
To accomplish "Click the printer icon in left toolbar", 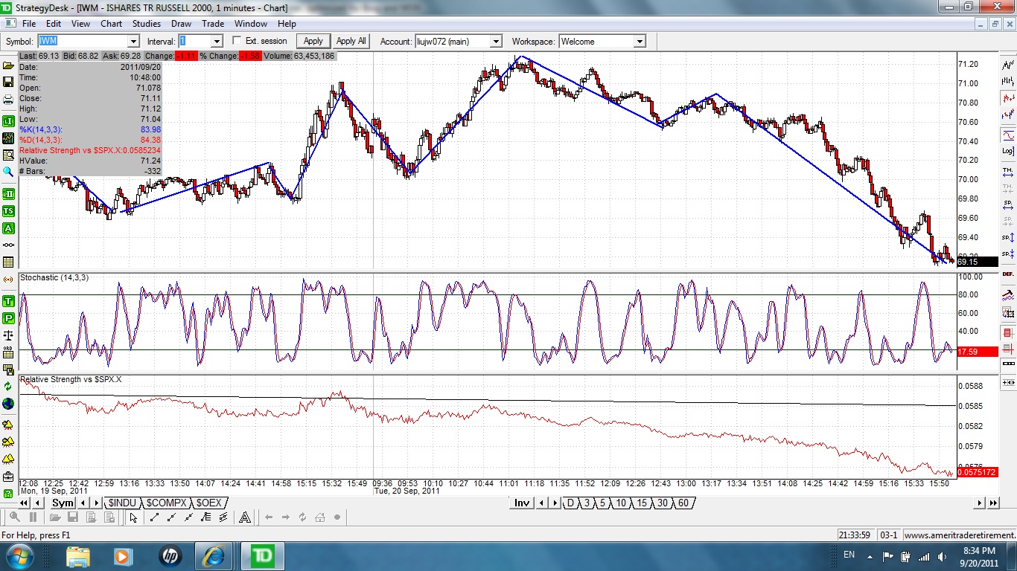I will point(8,100).
